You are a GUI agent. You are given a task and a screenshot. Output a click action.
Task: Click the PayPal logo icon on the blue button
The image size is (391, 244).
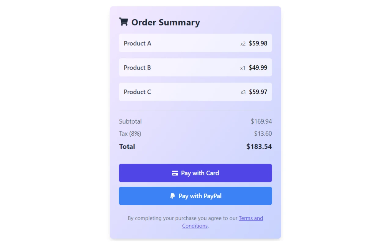[x=173, y=196]
